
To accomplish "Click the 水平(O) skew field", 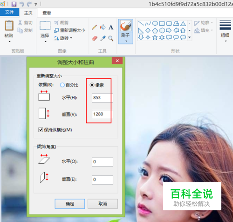I will [103, 162].
